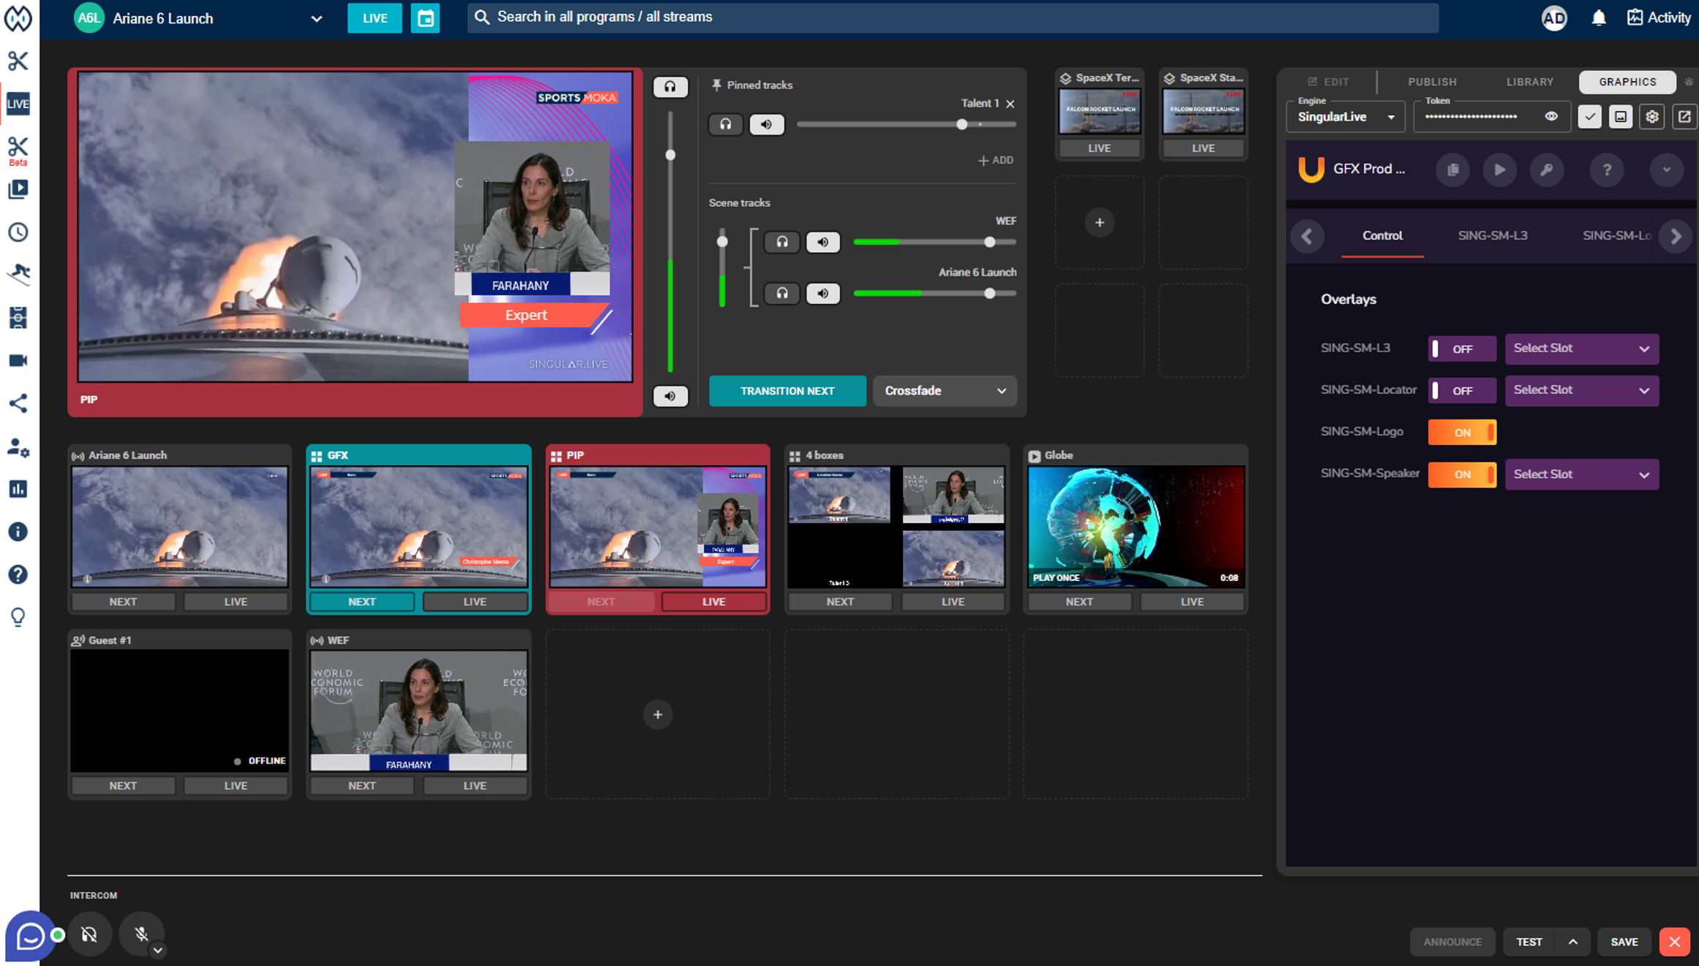Open Select Slot dropdown for SING-SM-Speaker
The width and height of the screenshot is (1699, 966).
(1581, 474)
